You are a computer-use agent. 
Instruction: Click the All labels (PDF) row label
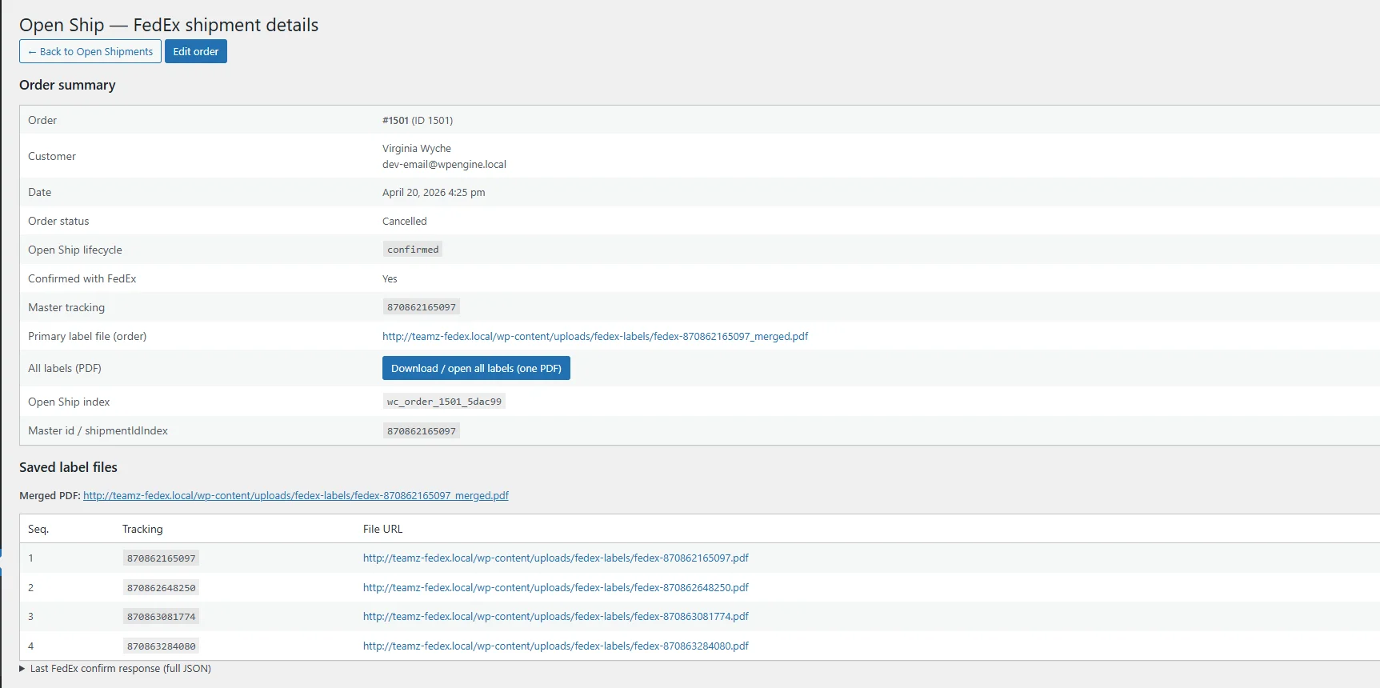(65, 368)
